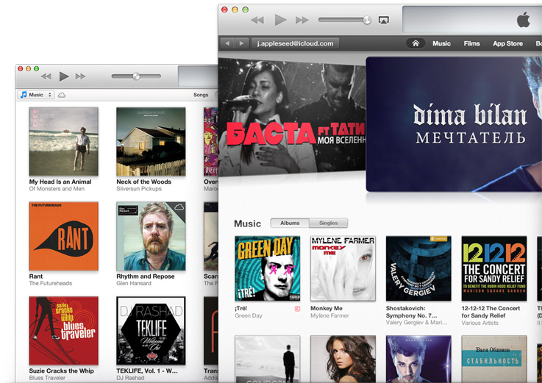The height and width of the screenshot is (383, 542).
Task: Click the Of Monsters and Men text
Action: coord(57,189)
